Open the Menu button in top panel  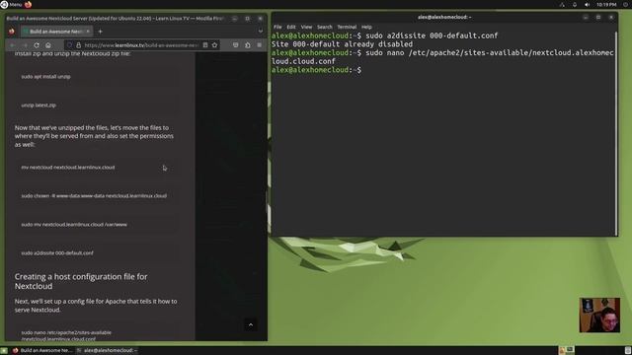click(x=11, y=4)
